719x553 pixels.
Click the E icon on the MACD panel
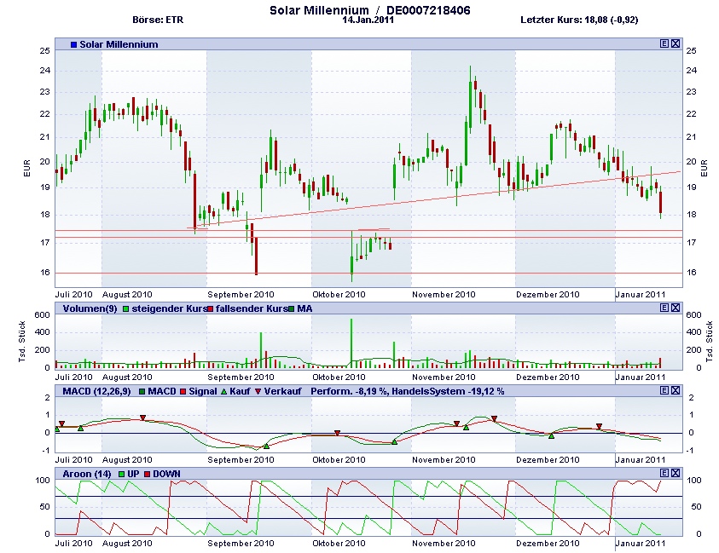664,390
